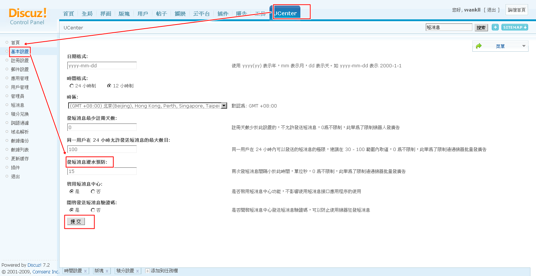Open 應用管理 in the sidebar
The height and width of the screenshot is (276, 536).
coord(20,78)
